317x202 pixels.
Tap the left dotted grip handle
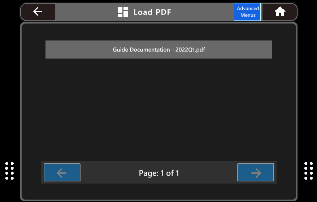click(x=10, y=171)
